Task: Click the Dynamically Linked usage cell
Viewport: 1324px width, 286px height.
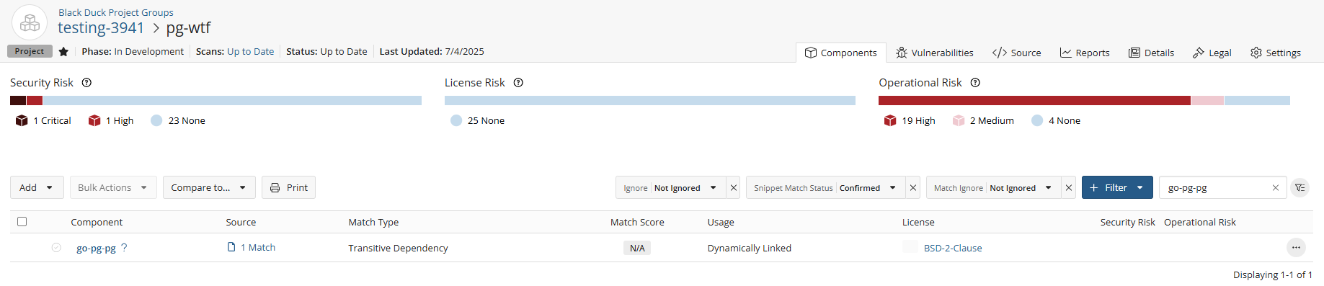Action: click(x=750, y=248)
